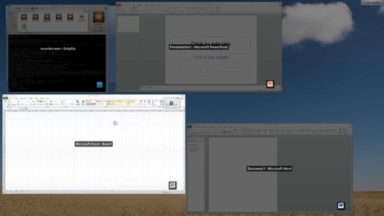Select the first folder icon in Dolphin
The width and height of the screenshot is (384, 216).
pyautogui.click(x=24, y=17)
